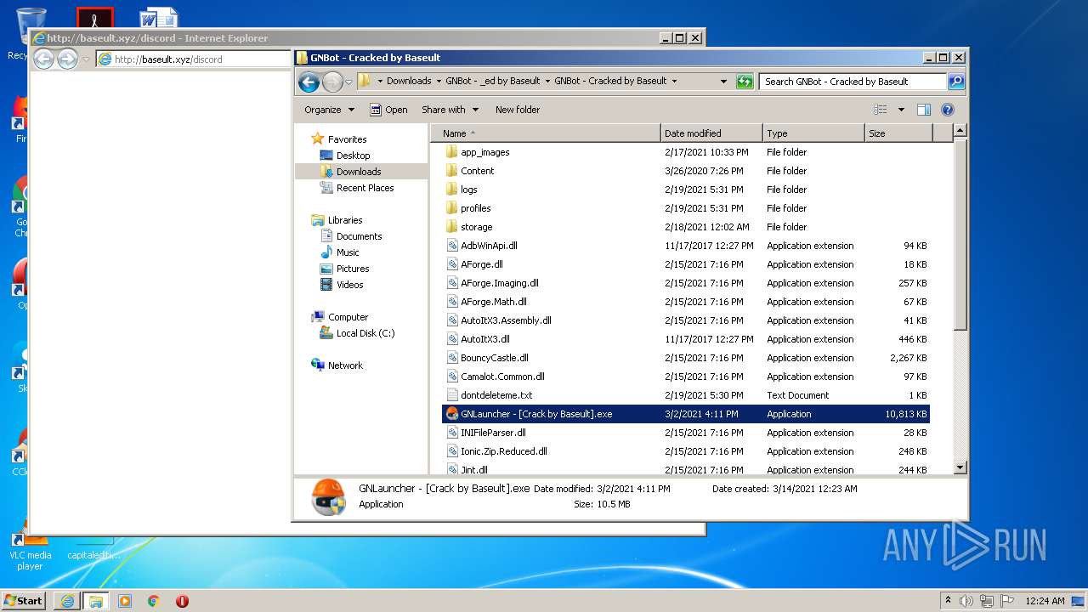Click the volume icon in system tray
Screen dimensions: 1088x612
click(966, 601)
